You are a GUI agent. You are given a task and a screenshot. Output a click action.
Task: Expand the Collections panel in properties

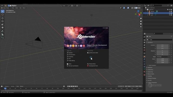pyautogui.click(x=150, y=70)
